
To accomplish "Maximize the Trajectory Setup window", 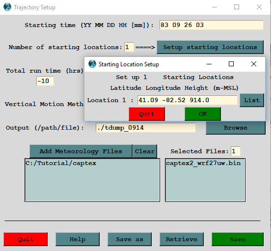I will (x=237, y=7).
